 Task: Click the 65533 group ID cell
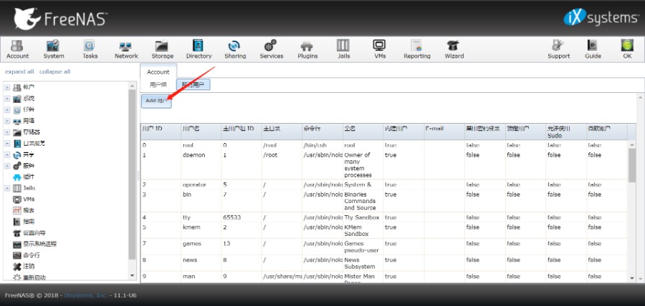point(242,217)
